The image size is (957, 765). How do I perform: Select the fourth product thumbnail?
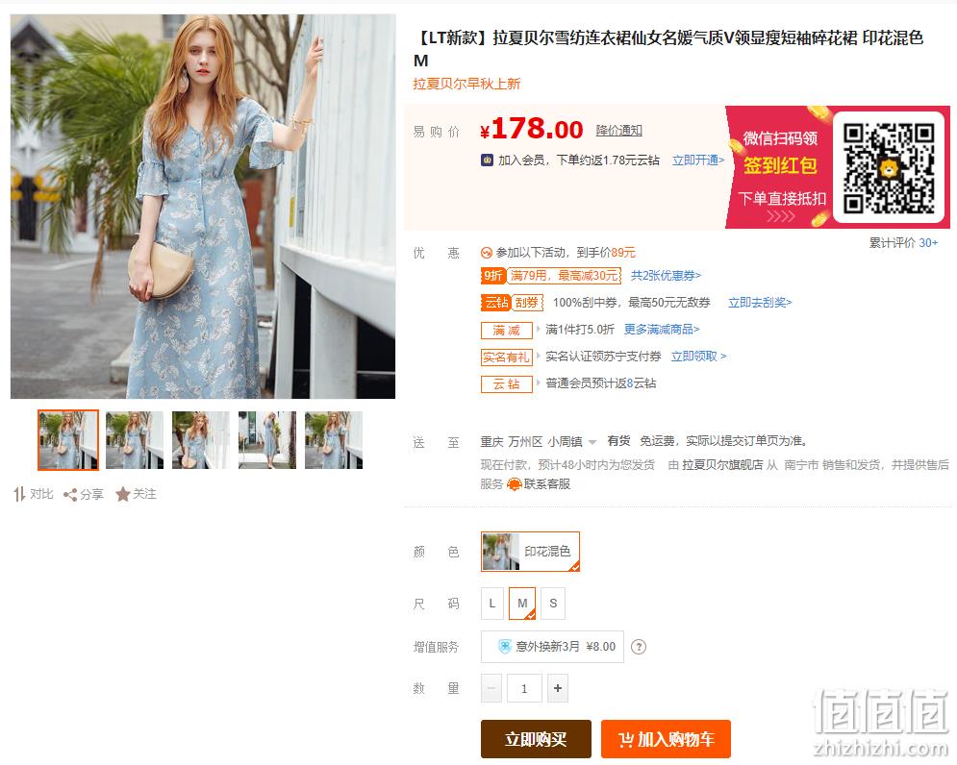(267, 440)
